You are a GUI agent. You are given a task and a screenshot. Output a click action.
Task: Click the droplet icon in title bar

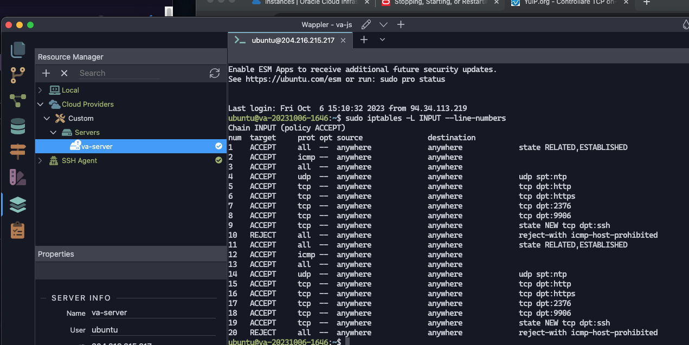coord(685,24)
